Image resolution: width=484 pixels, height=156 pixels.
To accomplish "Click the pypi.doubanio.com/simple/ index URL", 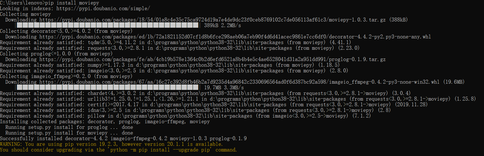I will tap(103, 8).
